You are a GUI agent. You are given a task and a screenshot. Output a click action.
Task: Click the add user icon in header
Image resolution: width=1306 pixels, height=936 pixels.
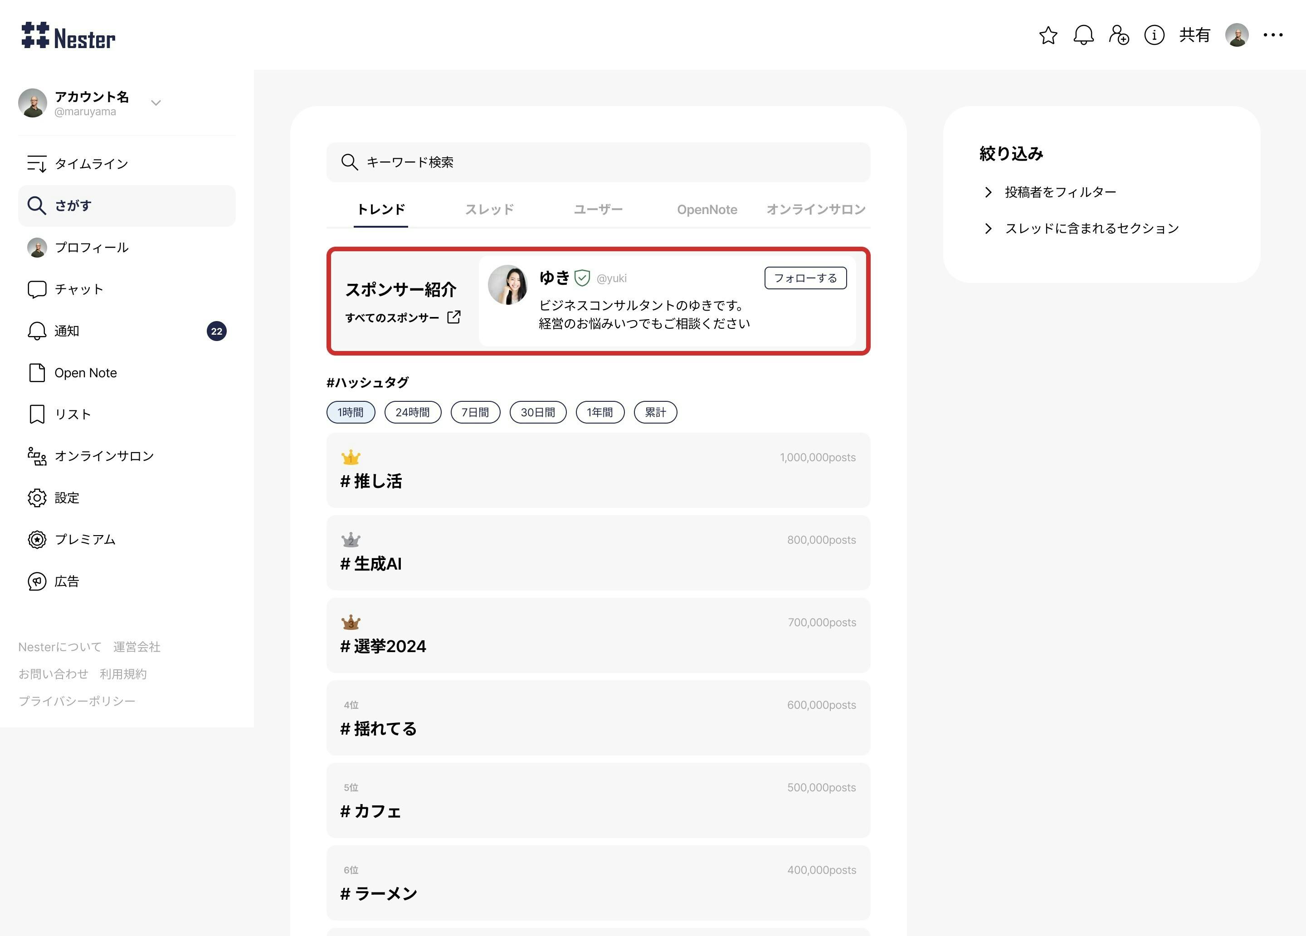pos(1118,35)
